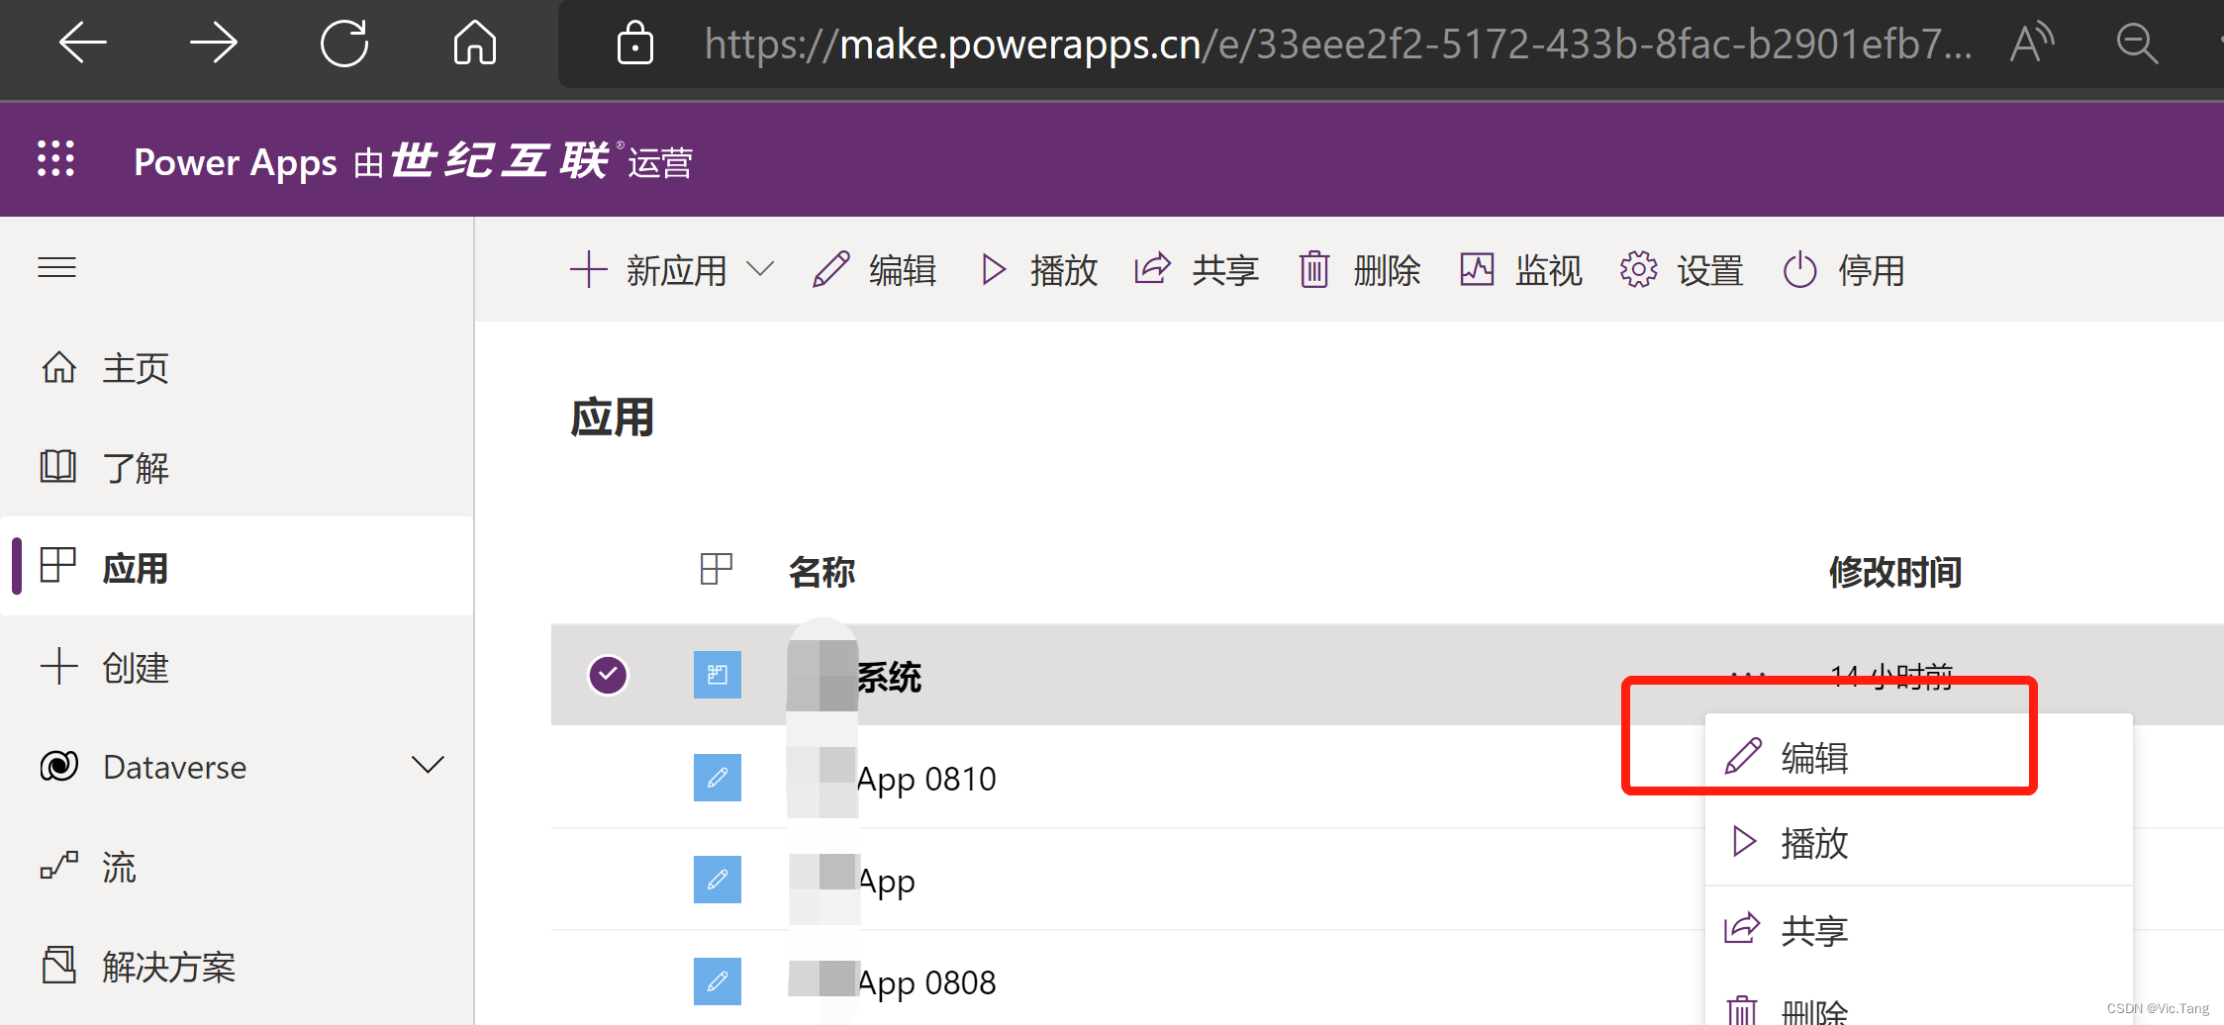Focus the address bar URL
Image resolution: width=2224 pixels, height=1025 pixels.
tap(1337, 45)
